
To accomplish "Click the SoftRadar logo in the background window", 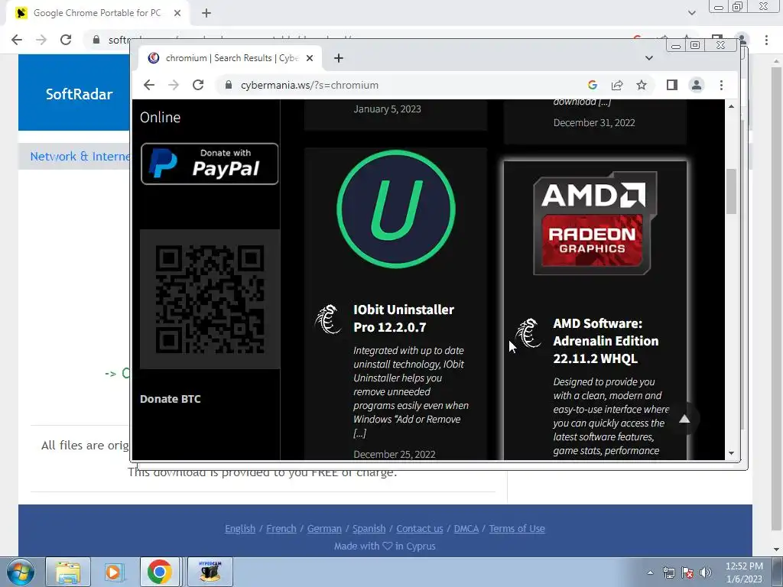I will pyautogui.click(x=79, y=94).
